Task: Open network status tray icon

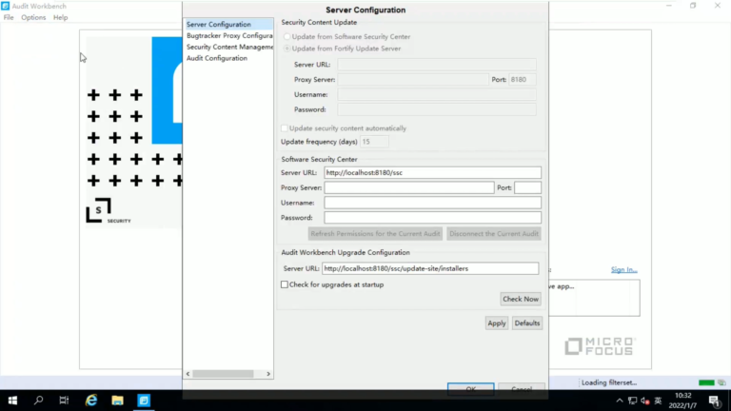Action: click(x=633, y=401)
